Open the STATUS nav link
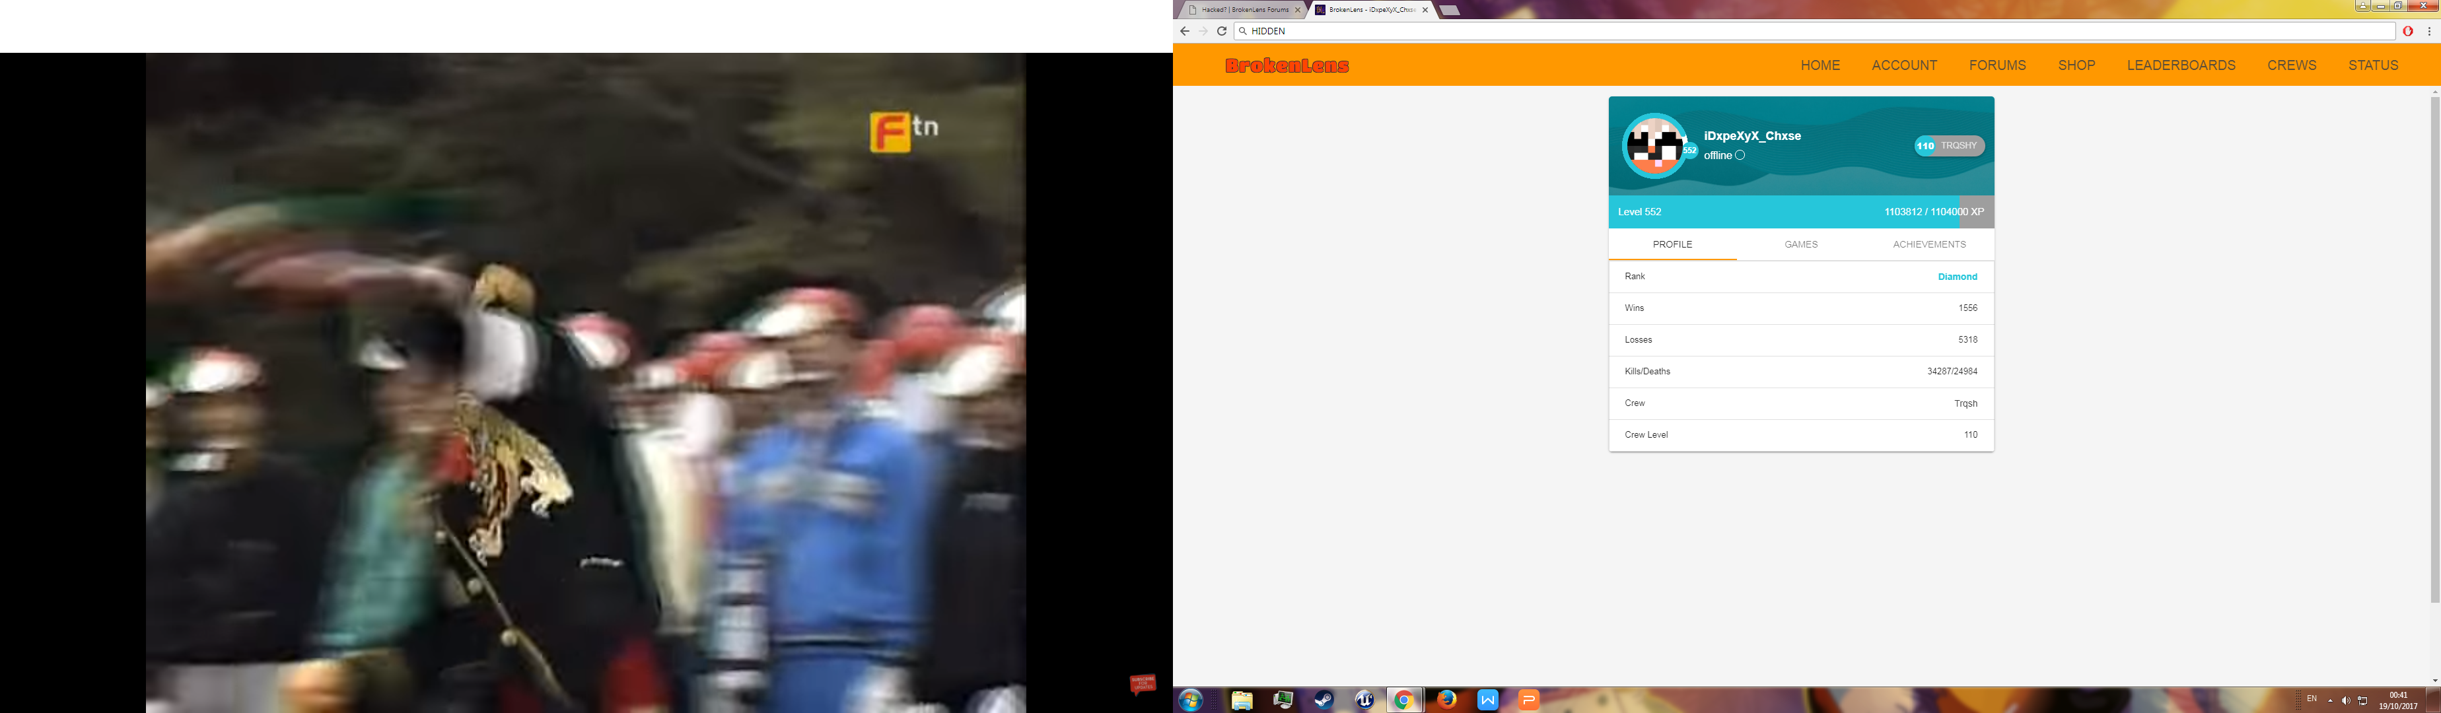The image size is (2441, 713). (x=2373, y=65)
